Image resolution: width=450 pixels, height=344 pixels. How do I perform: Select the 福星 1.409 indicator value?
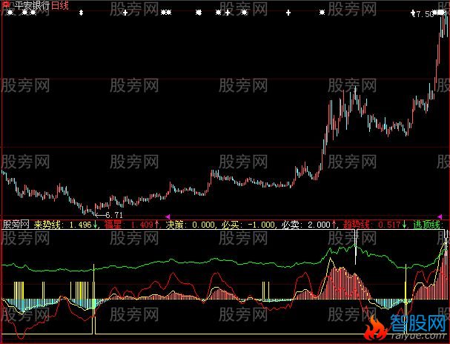click(132, 225)
